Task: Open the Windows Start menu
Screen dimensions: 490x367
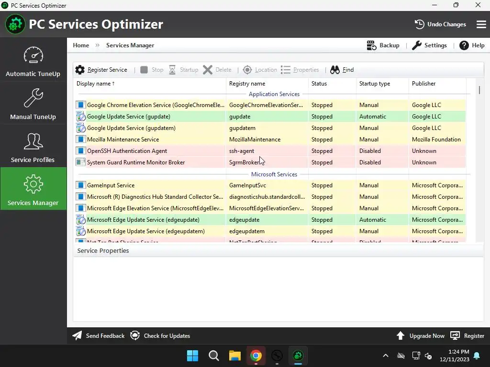Action: (x=192, y=356)
